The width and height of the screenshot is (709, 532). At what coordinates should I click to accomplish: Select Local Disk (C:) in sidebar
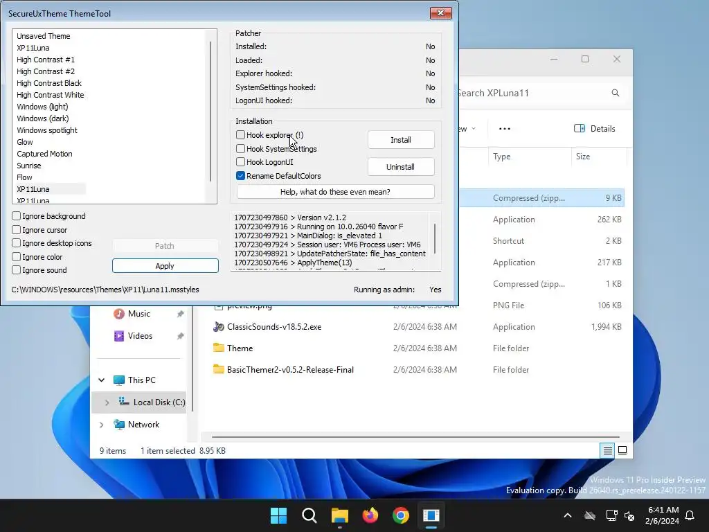(x=159, y=402)
